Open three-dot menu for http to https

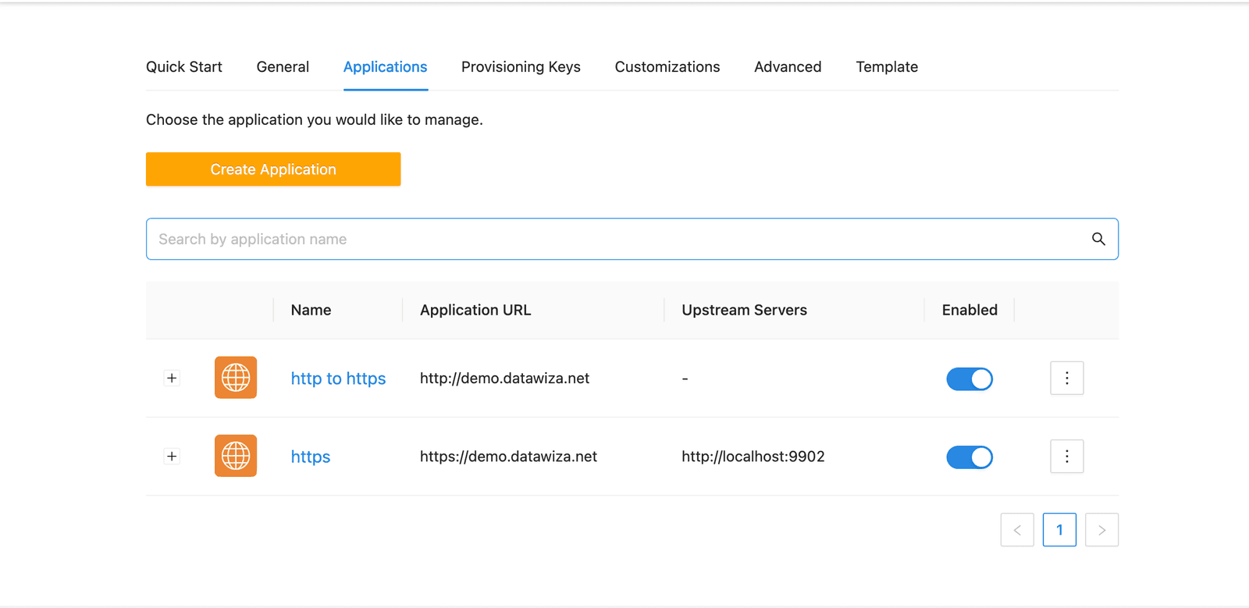[x=1066, y=378]
